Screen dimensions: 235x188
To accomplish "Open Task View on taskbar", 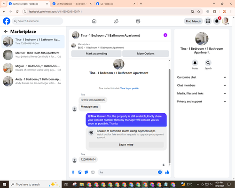I will (x=66, y=184).
